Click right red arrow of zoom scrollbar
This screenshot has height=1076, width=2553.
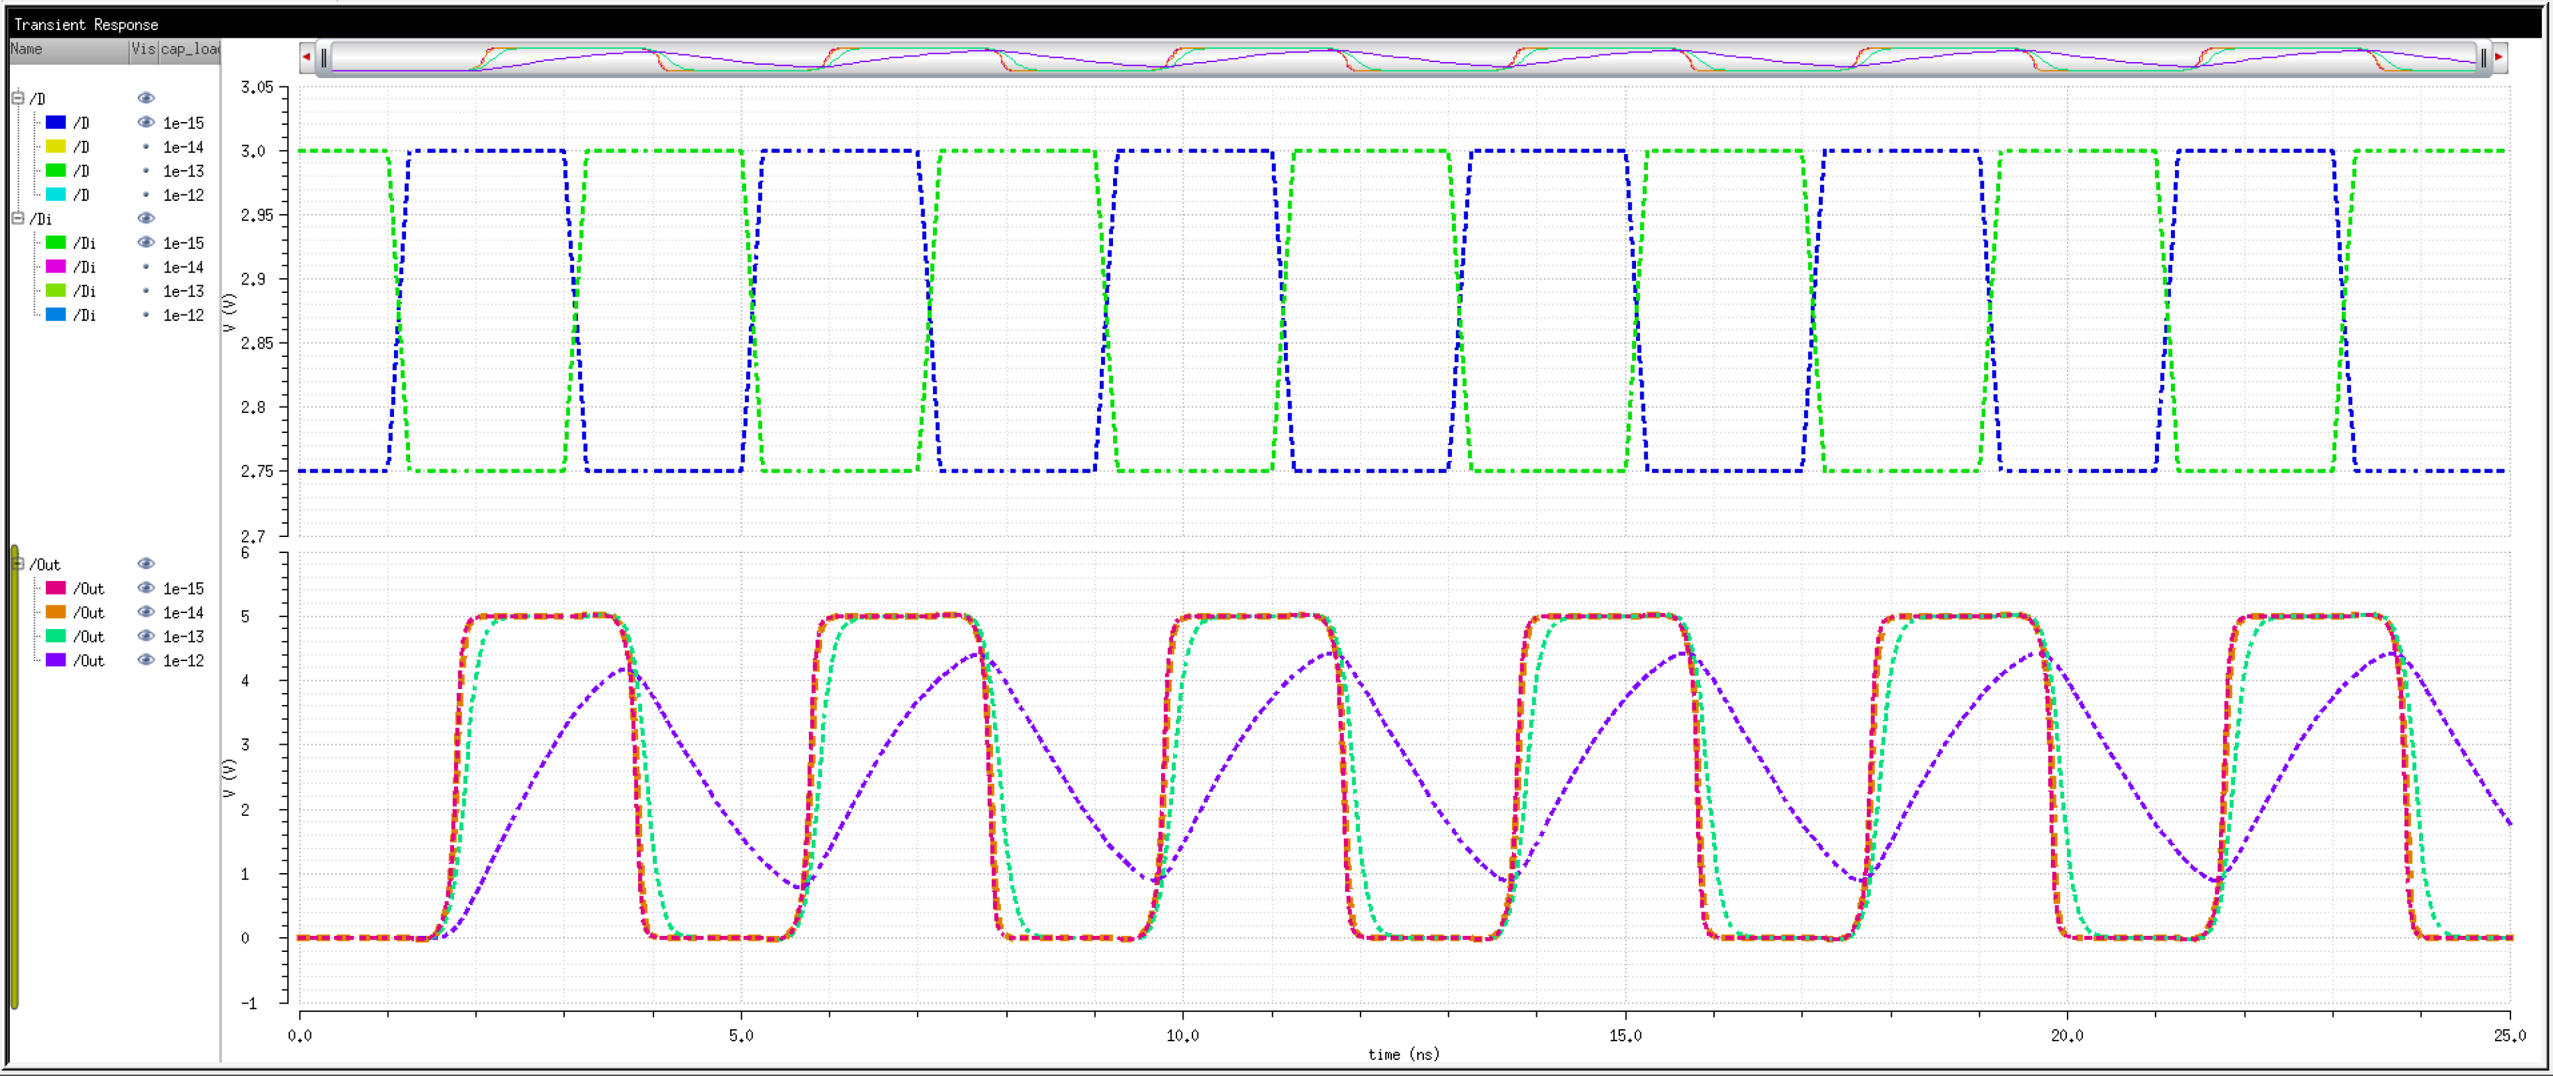pos(2499,57)
